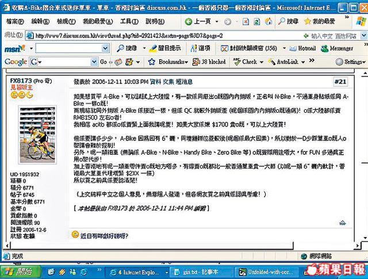Click the Stop page loading icon
The height and width of the screenshot is (279, 368).
(x=246, y=22)
